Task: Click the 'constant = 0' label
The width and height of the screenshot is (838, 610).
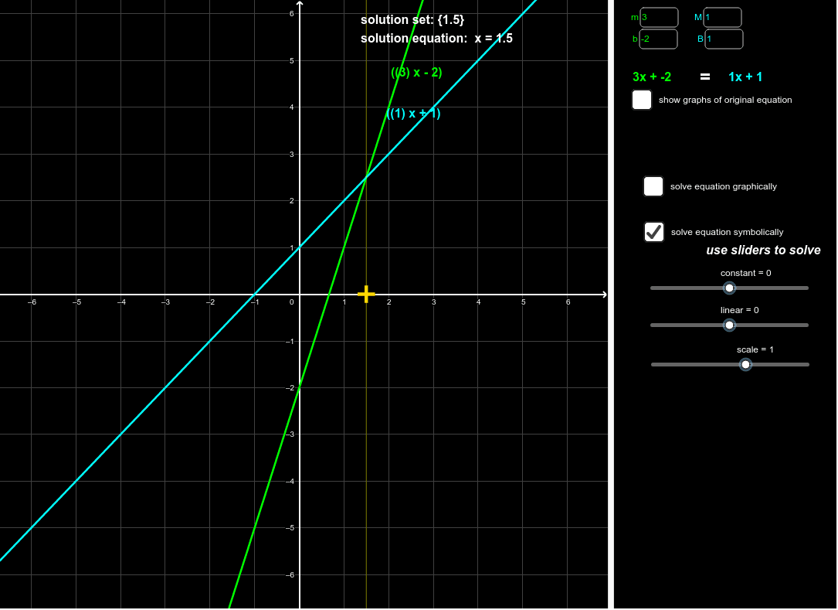Action: click(x=745, y=273)
